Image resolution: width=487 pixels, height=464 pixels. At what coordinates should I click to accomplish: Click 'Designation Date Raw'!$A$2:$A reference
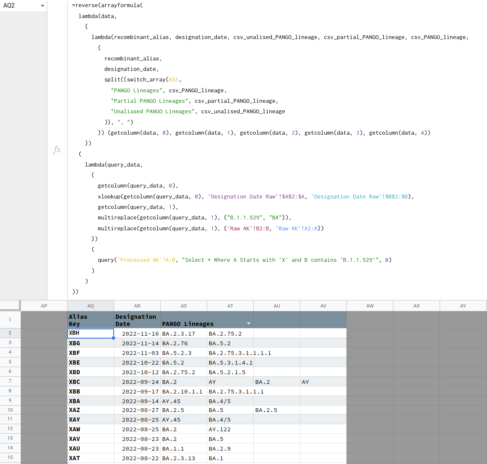[256, 197]
